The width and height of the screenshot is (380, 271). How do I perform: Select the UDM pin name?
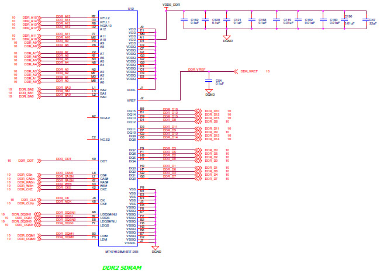click(103, 236)
